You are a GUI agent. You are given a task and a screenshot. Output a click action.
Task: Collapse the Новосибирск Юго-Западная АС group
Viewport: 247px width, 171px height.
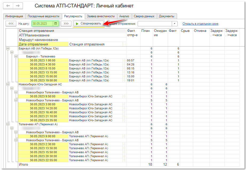pyautogui.click(x=8, y=84)
